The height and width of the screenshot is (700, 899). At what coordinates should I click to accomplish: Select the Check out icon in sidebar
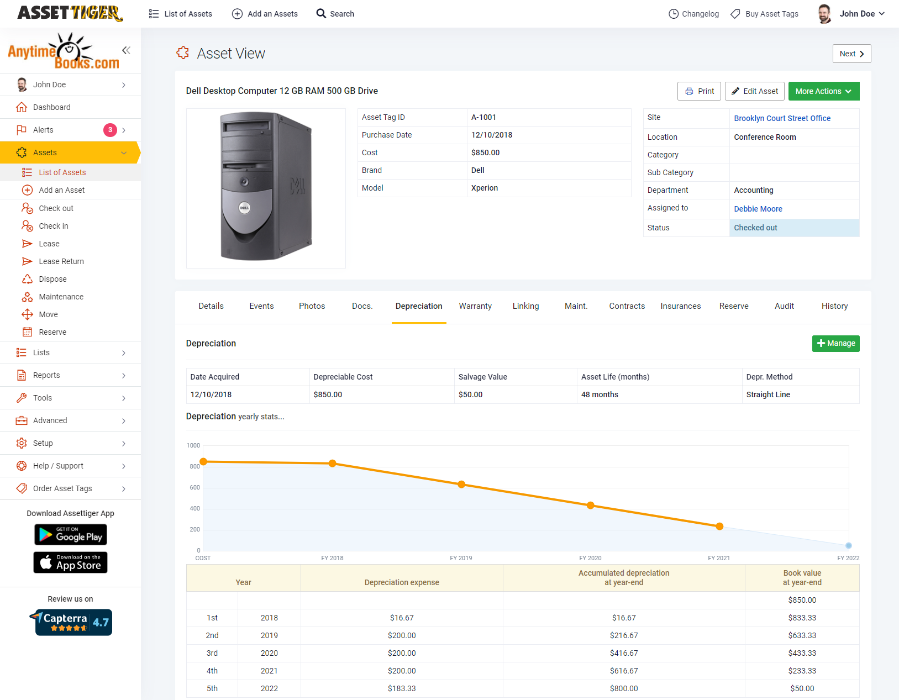(x=28, y=208)
